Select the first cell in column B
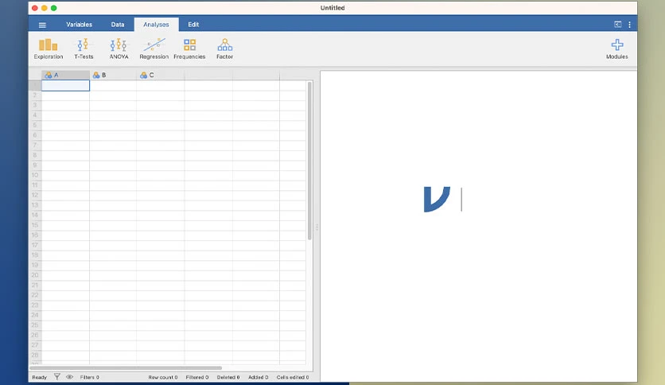Viewport: 665px width, 385px height. click(113, 85)
